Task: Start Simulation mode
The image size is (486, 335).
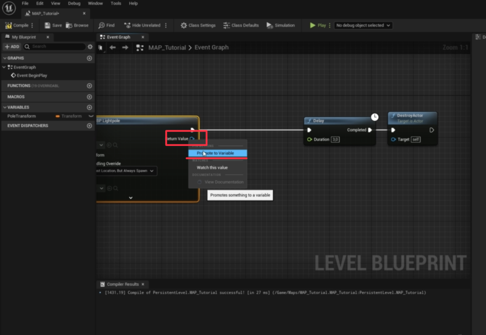Action: point(280,25)
